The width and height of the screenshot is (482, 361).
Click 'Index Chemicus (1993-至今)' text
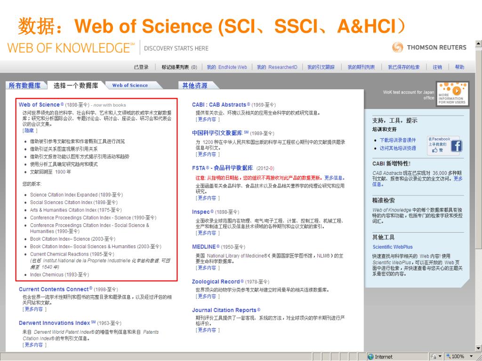click(59, 275)
